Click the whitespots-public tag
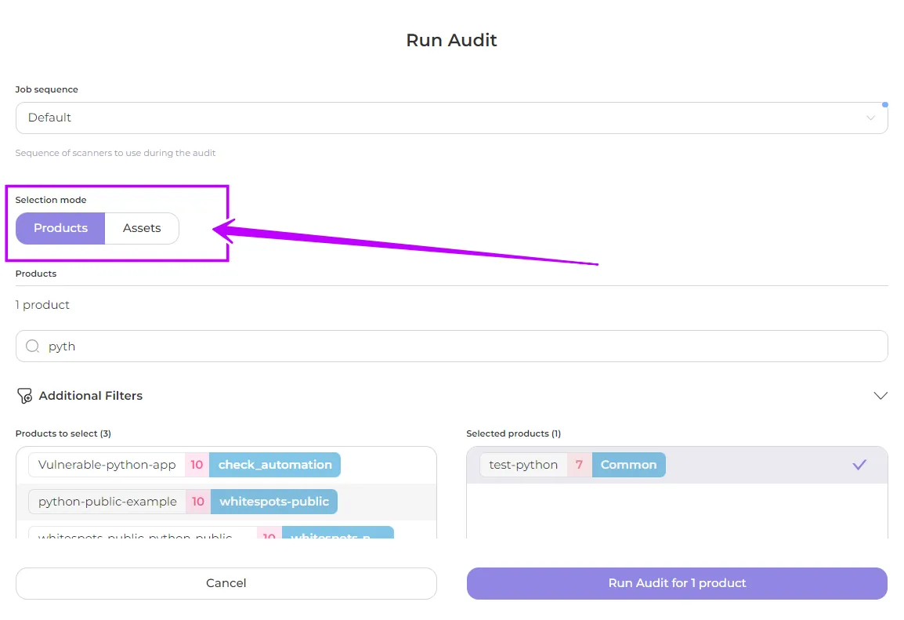 274,502
